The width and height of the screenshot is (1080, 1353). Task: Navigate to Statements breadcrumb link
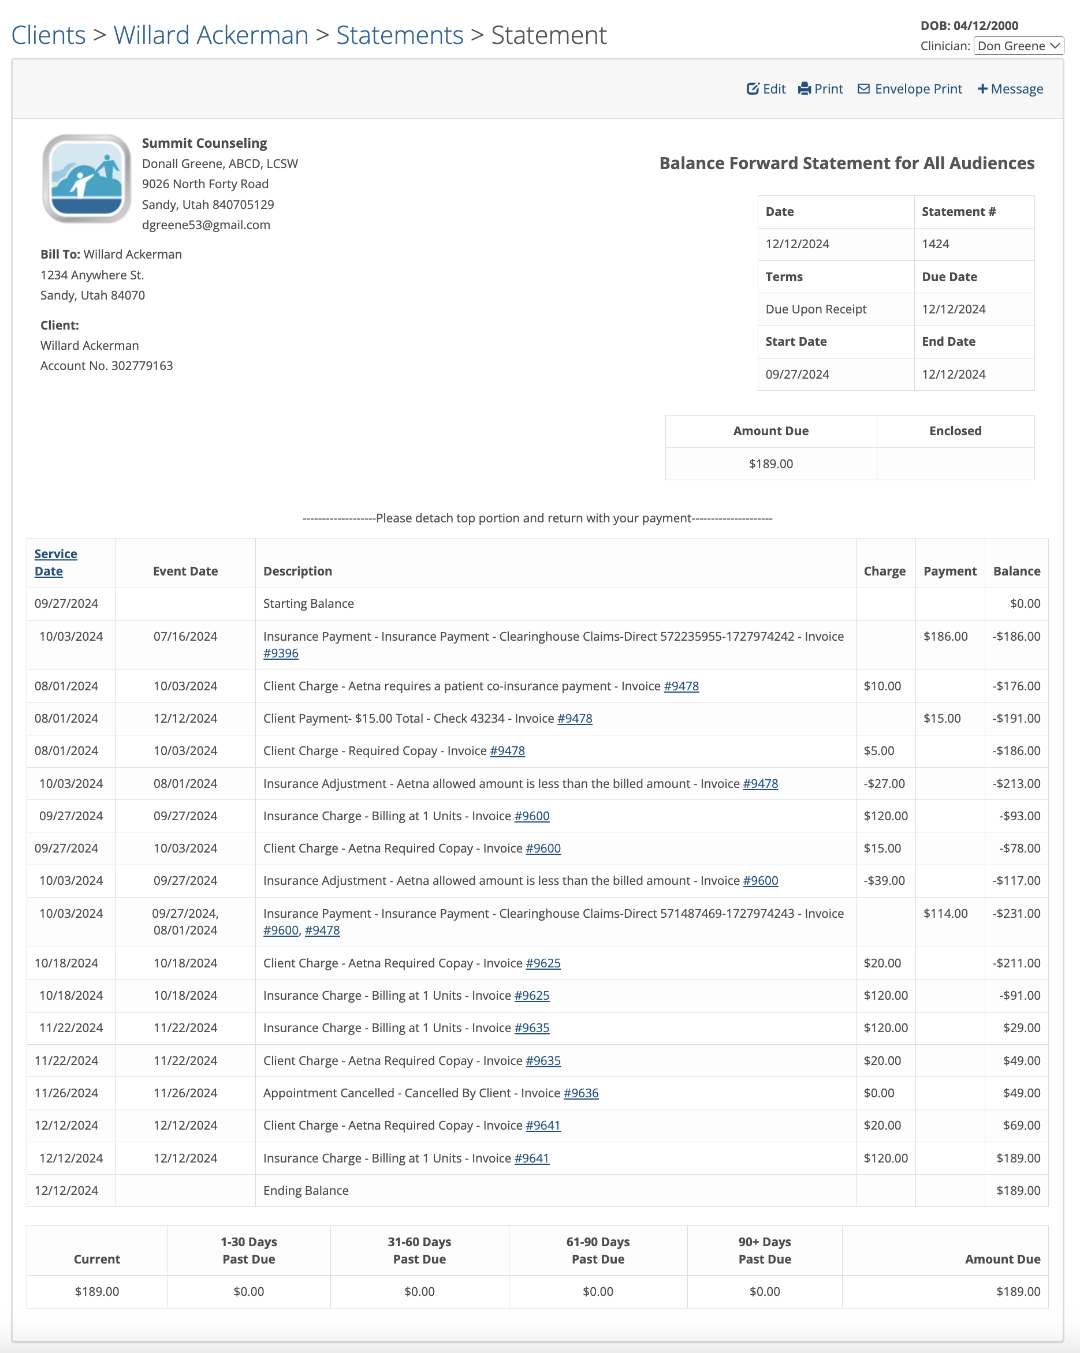coord(399,35)
